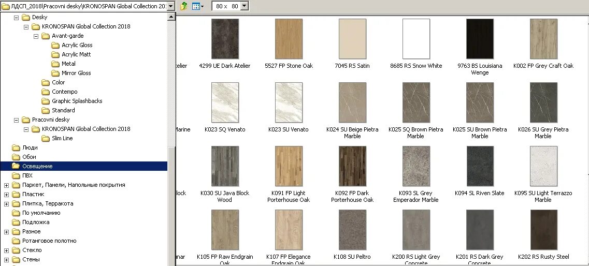Select the Обои folder
Viewport: 589px width, 266px height.
coord(29,157)
